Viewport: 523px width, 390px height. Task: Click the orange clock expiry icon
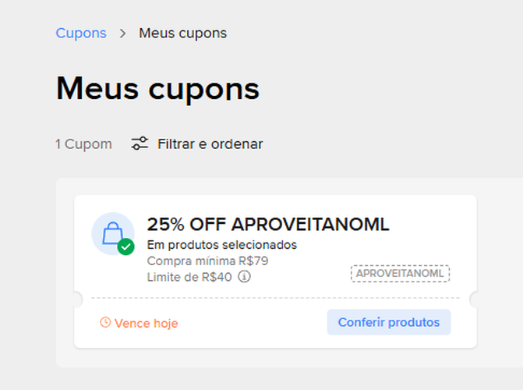click(x=105, y=323)
